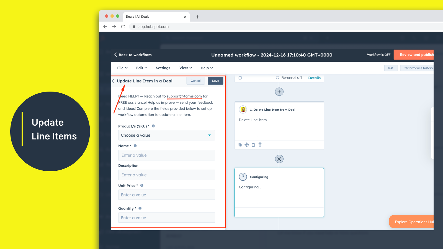This screenshot has height=249, width=443.
Task: Click the trash icon on Delete Line Item card
Action: (x=260, y=145)
